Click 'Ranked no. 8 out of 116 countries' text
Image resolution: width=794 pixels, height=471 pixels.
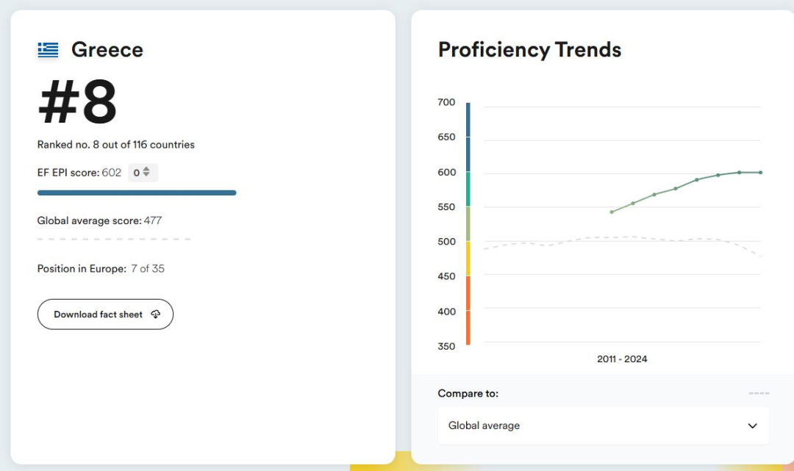pos(116,145)
